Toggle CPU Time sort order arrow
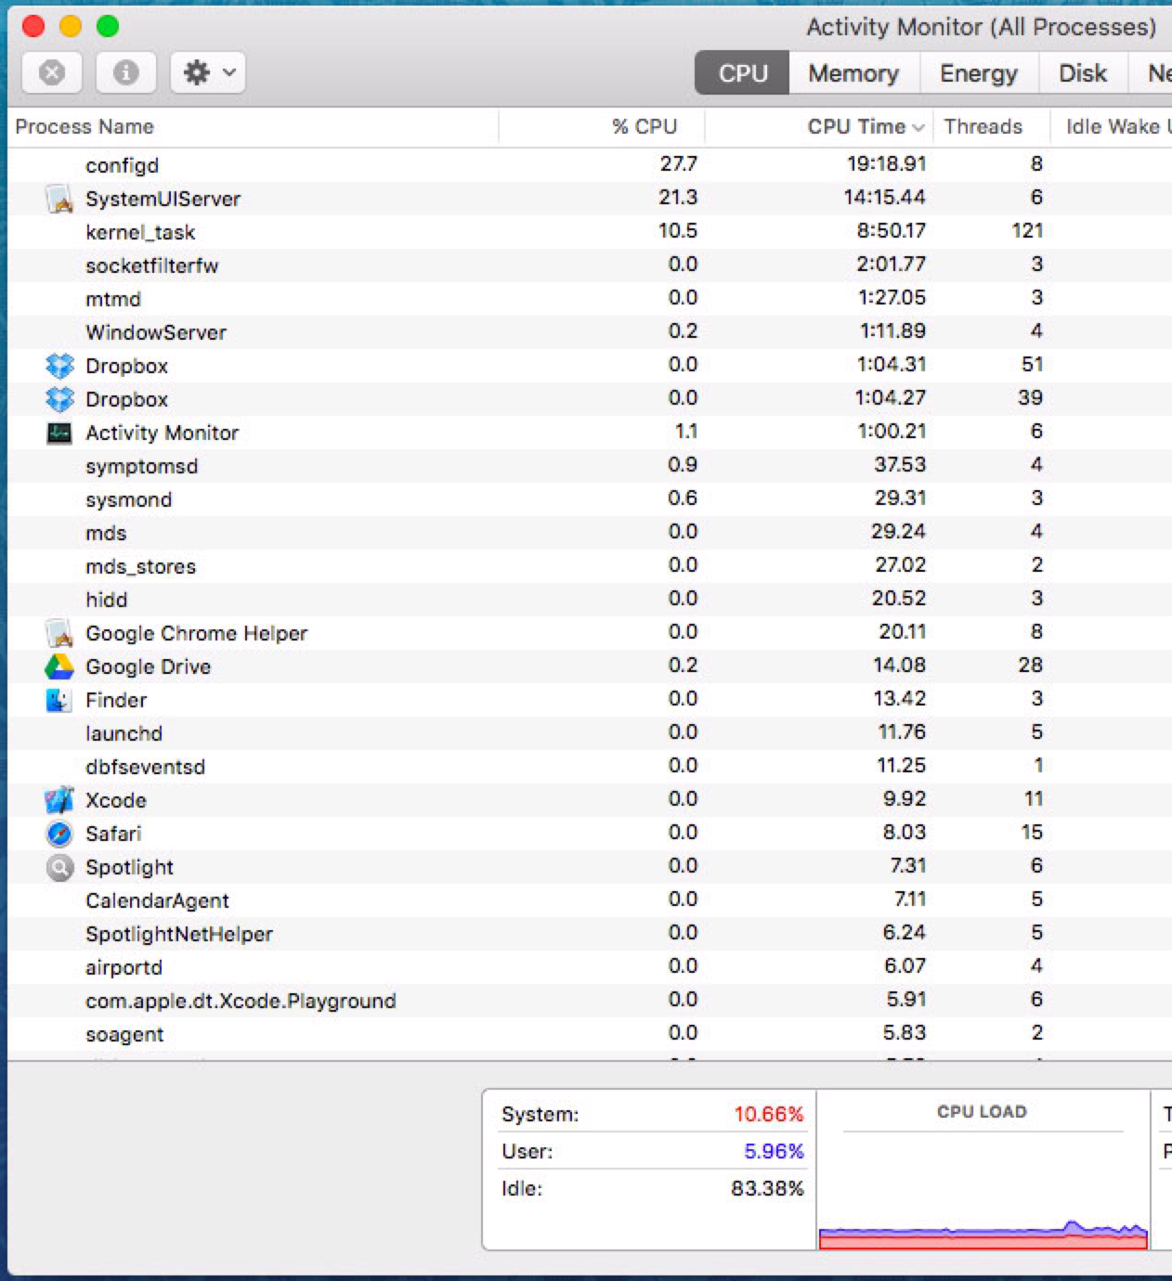Viewport: 1172px width, 1281px height. pos(918,128)
